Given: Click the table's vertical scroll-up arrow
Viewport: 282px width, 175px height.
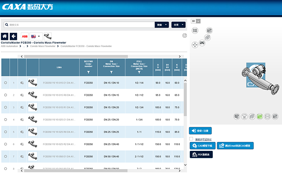Looking at the screenshot, I should click(x=185, y=81).
